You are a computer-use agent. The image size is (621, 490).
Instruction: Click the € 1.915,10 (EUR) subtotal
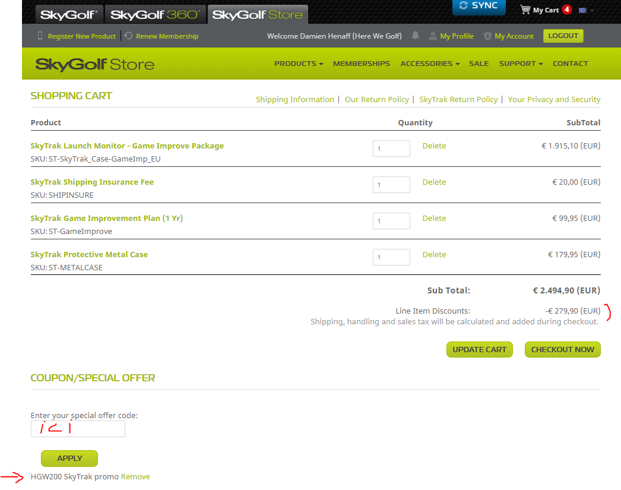point(571,146)
